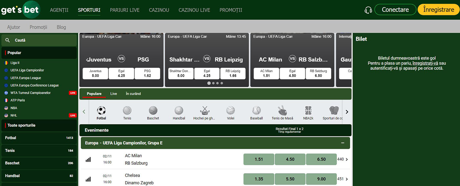Click the Caută search field

click(39, 40)
